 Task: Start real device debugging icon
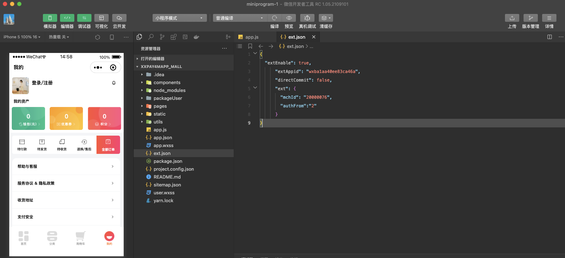point(307,18)
